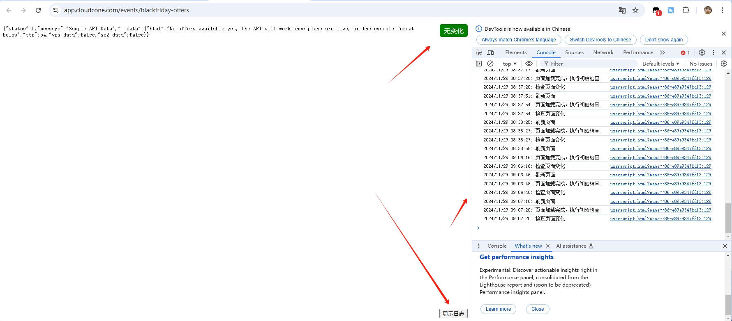732x321 pixels.
Task: Dismiss the DevTools language infobar
Action: tap(724, 34)
